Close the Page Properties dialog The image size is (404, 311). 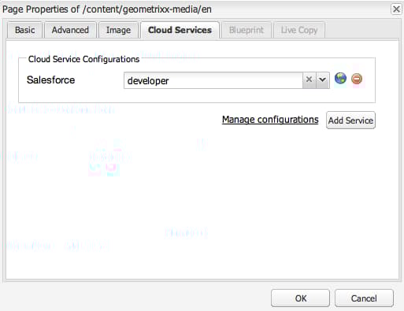tap(396, 9)
